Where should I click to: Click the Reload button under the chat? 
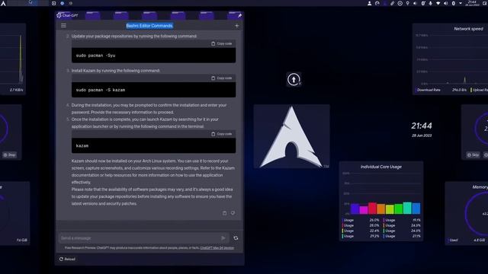pyautogui.click(x=67, y=259)
